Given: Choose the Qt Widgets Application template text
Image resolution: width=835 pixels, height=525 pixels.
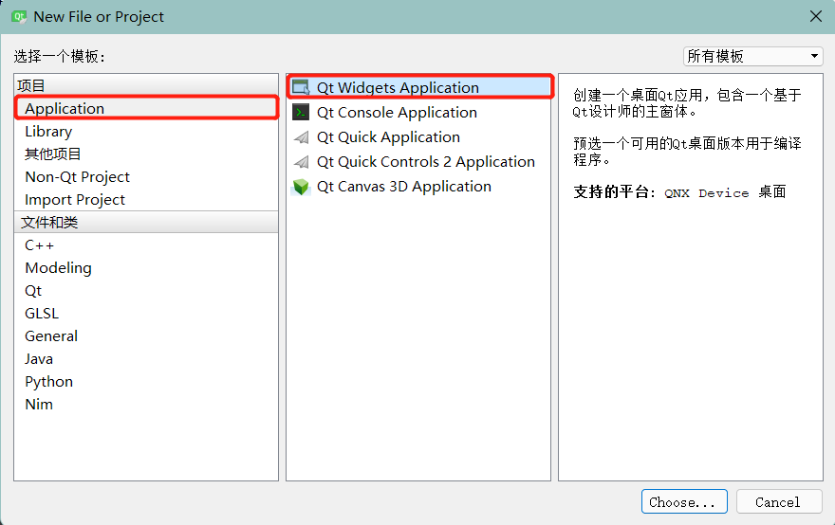Looking at the screenshot, I should [398, 88].
